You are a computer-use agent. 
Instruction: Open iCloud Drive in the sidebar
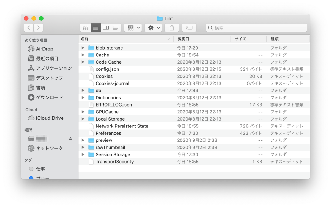(x=46, y=118)
